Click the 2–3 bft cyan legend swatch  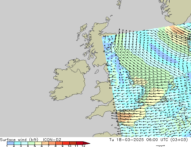point(17,143)
